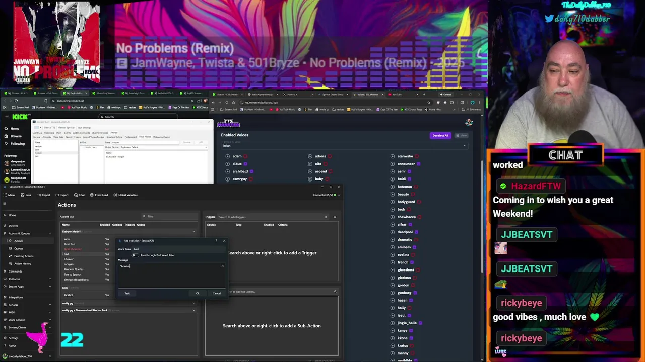Click Cancel in Add SubAction dialog
The image size is (645, 362).
pos(217,293)
